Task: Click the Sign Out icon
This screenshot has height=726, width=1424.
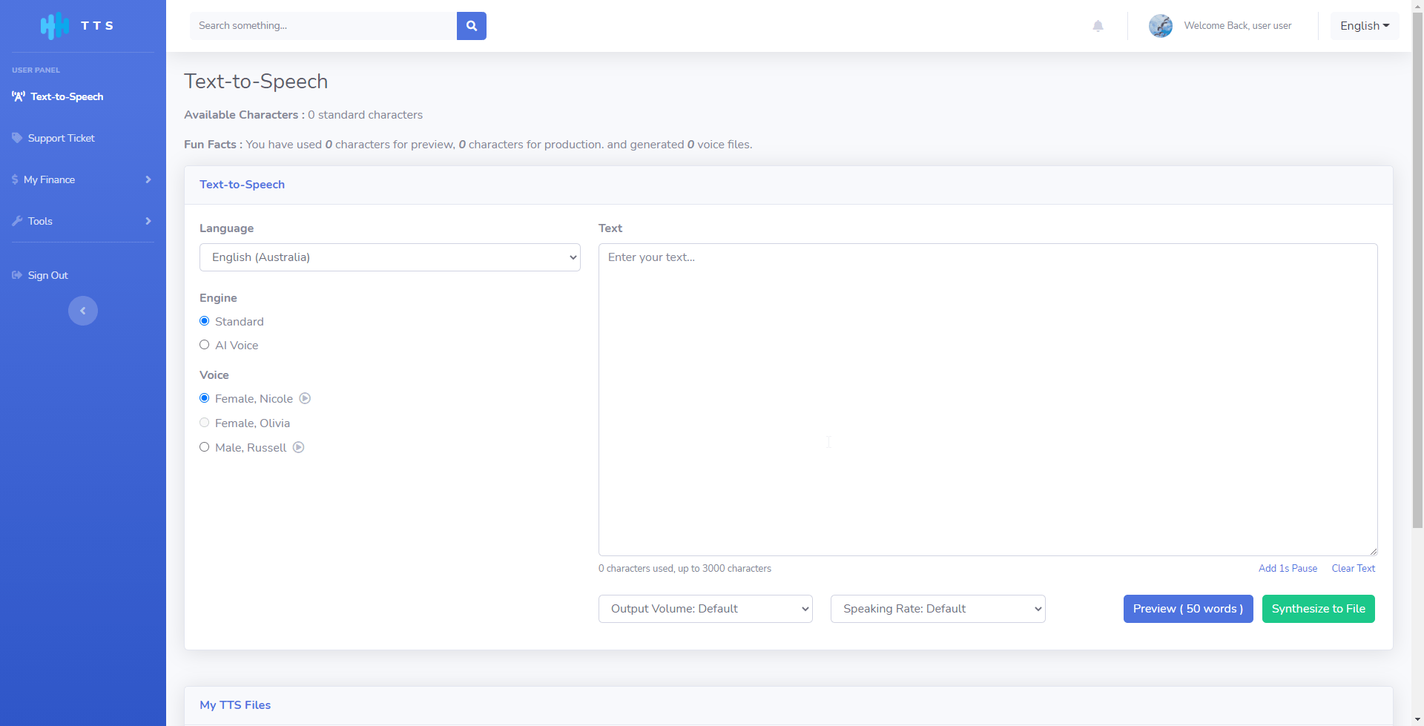Action: [x=16, y=274]
